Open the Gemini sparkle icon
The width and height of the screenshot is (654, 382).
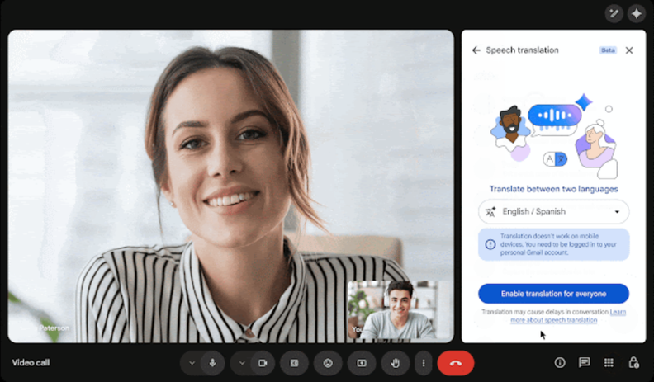pos(637,14)
